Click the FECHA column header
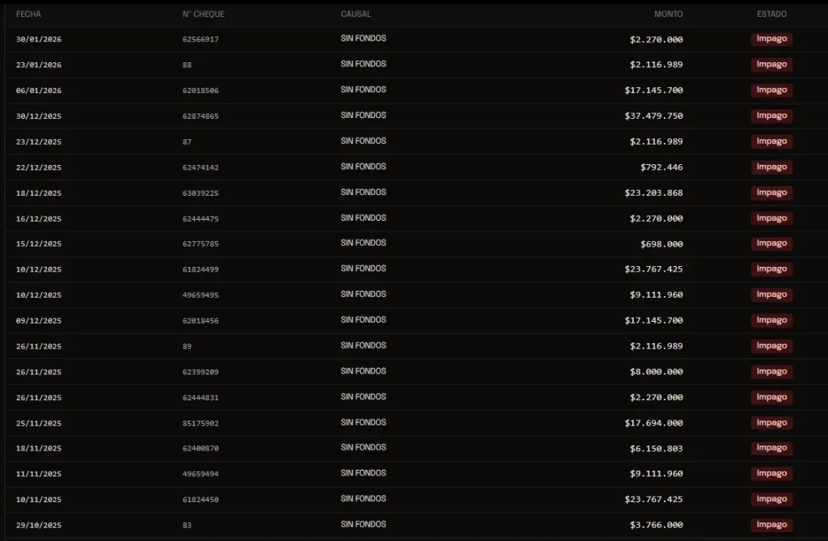This screenshot has height=541, width=828. (28, 15)
